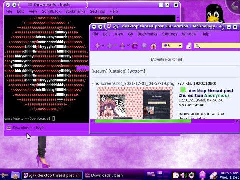Click the desktop thread post image thumbnail
The width and height of the screenshot is (240, 180).
point(135,103)
